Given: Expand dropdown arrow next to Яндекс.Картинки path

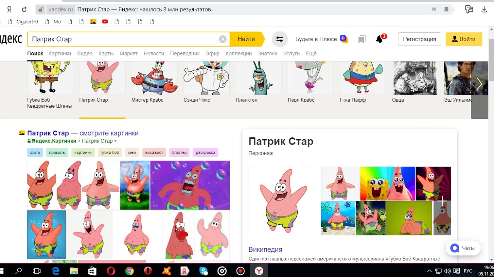Looking at the screenshot, I should pos(115,141).
